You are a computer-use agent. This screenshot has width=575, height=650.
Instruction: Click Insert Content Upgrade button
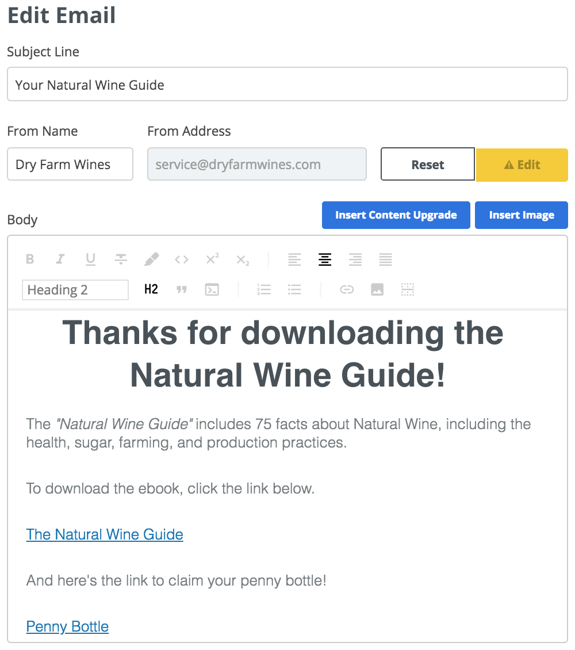(396, 215)
